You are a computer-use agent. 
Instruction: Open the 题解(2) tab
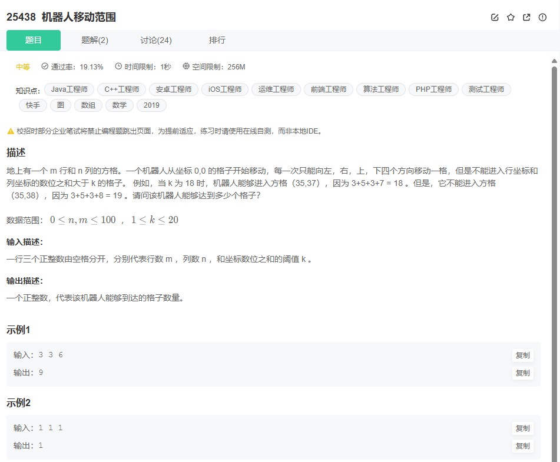[x=95, y=40]
